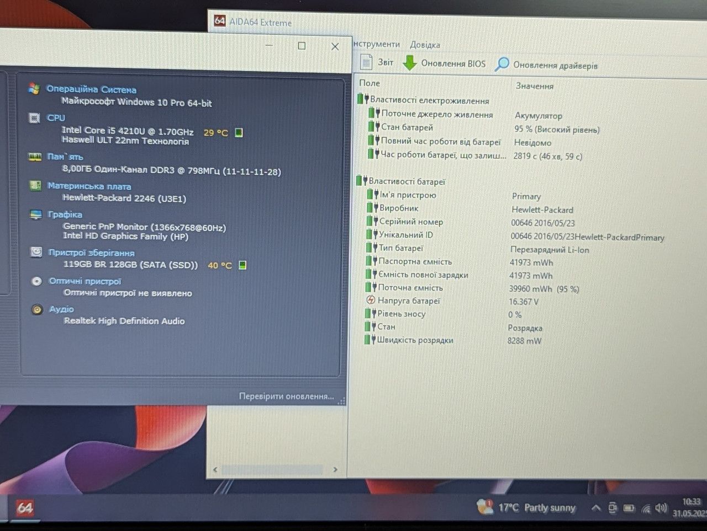The height and width of the screenshot is (531, 707).
Task: Click the Материнська плата board icon
Action: click(x=35, y=186)
